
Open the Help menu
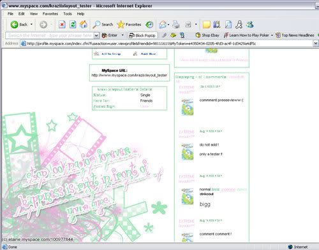(80, 14)
